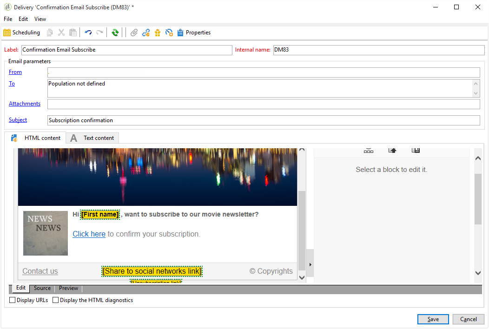This screenshot has height=329, width=489.
Task: Click the city lights banner image
Action: [x=158, y=177]
